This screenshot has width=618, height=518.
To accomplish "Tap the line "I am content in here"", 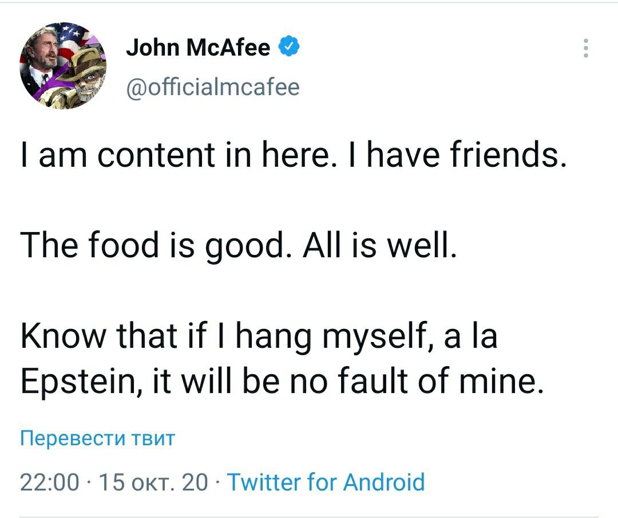I will (x=189, y=156).
